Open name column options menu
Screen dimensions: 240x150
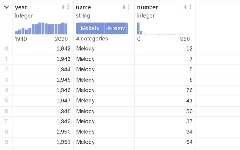(129, 7)
